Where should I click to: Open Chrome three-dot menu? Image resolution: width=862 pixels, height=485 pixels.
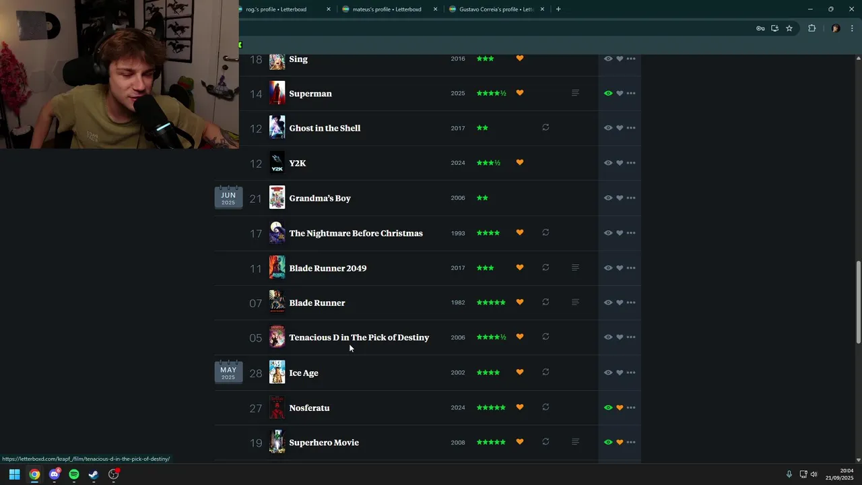click(853, 28)
